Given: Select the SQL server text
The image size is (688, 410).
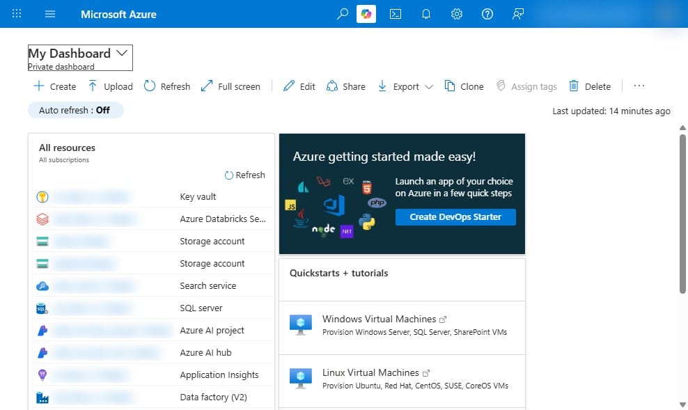Looking at the screenshot, I should coord(201,308).
